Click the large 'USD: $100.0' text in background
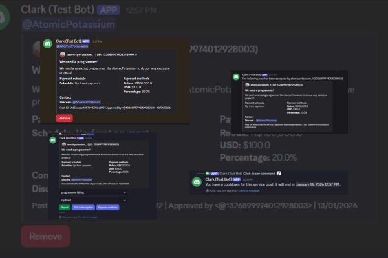This screenshot has width=388, height=258. [245, 145]
